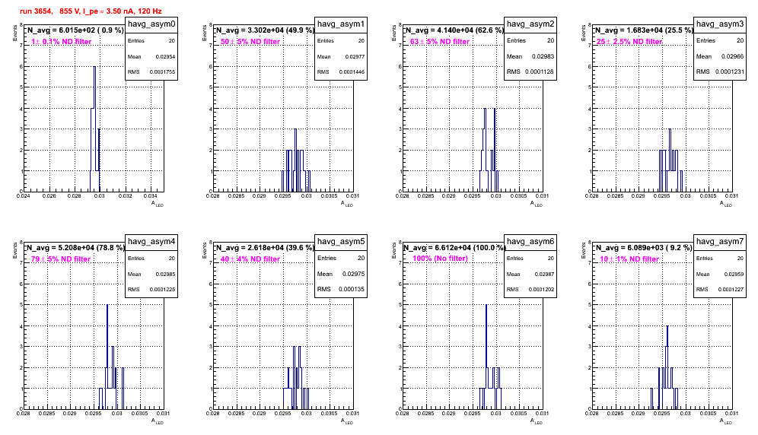Screen dimensions: 758x435
Task: Click the magenta 50± 5% ND filter label
Action: pos(250,42)
